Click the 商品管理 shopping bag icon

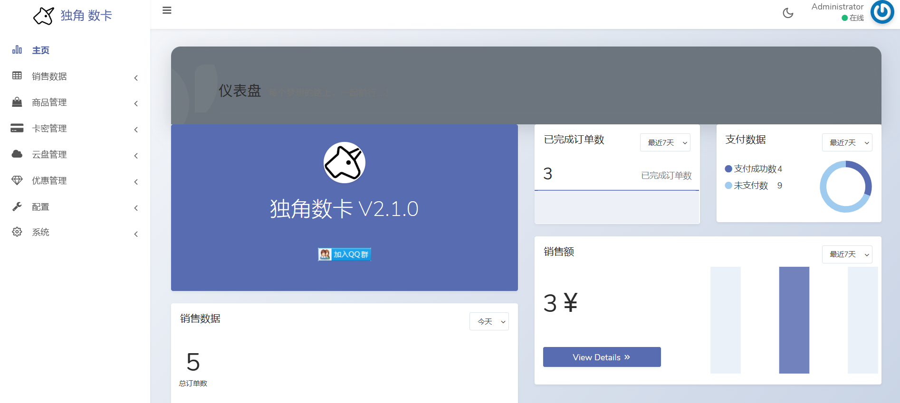coord(17,102)
